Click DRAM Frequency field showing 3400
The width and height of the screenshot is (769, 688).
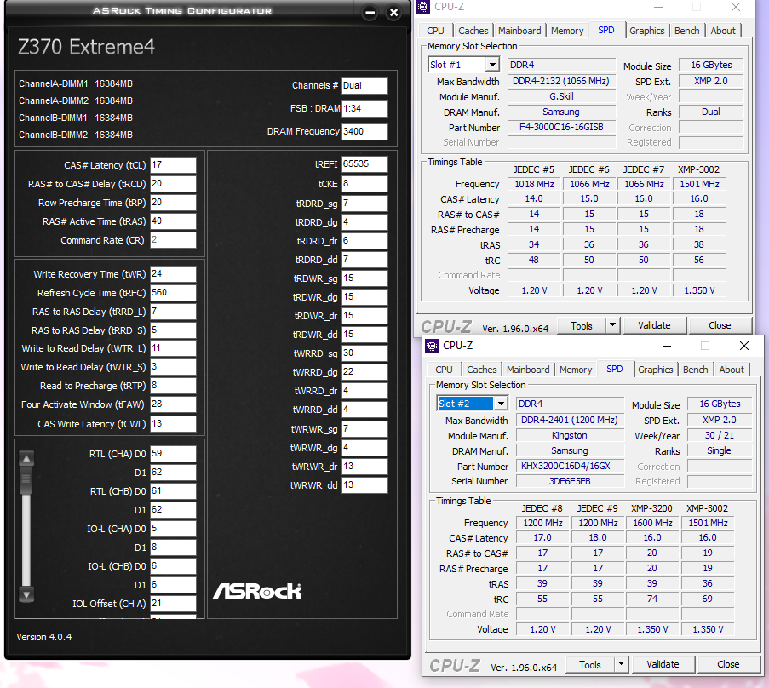(x=364, y=131)
